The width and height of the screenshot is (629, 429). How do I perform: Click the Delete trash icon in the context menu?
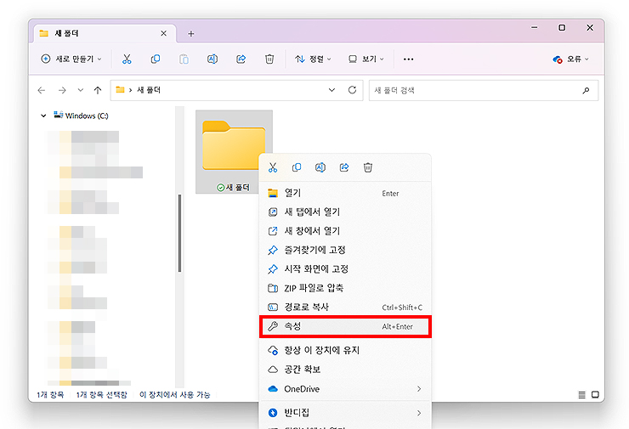[368, 167]
